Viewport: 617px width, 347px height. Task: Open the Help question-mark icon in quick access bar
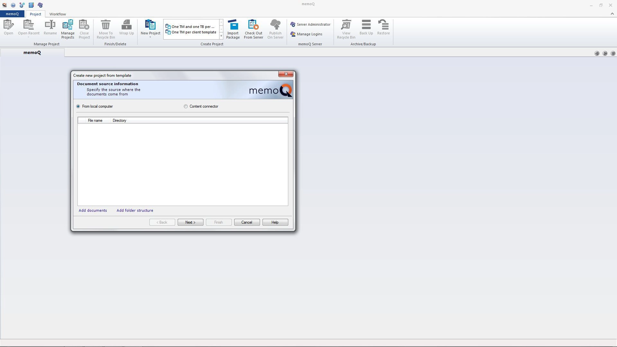coord(13,5)
